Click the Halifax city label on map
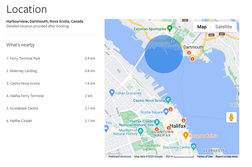Image resolution: width=252 pixels, height=167 pixels. click(178, 126)
